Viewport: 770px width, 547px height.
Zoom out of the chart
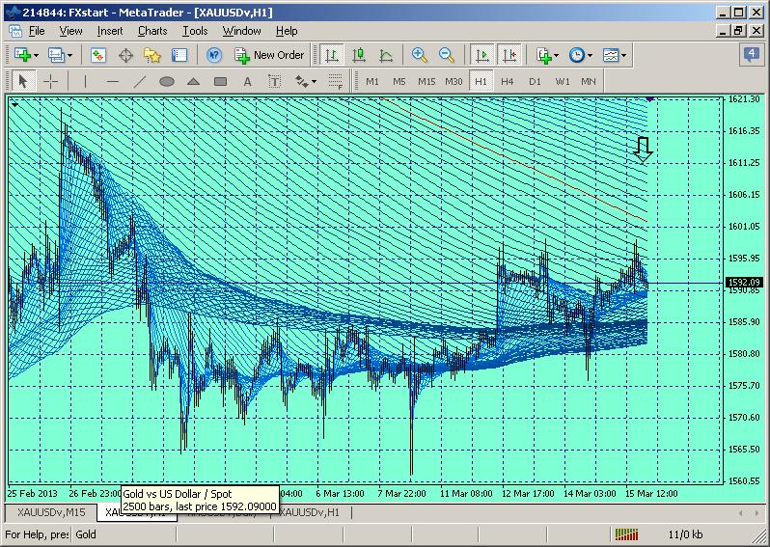coord(447,55)
